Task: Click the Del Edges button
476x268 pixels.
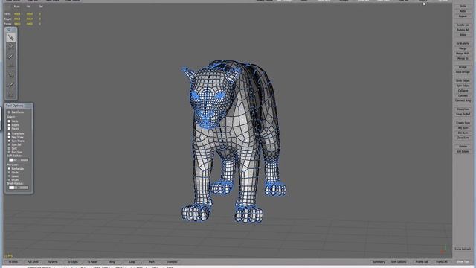Action: pyautogui.click(x=463, y=151)
